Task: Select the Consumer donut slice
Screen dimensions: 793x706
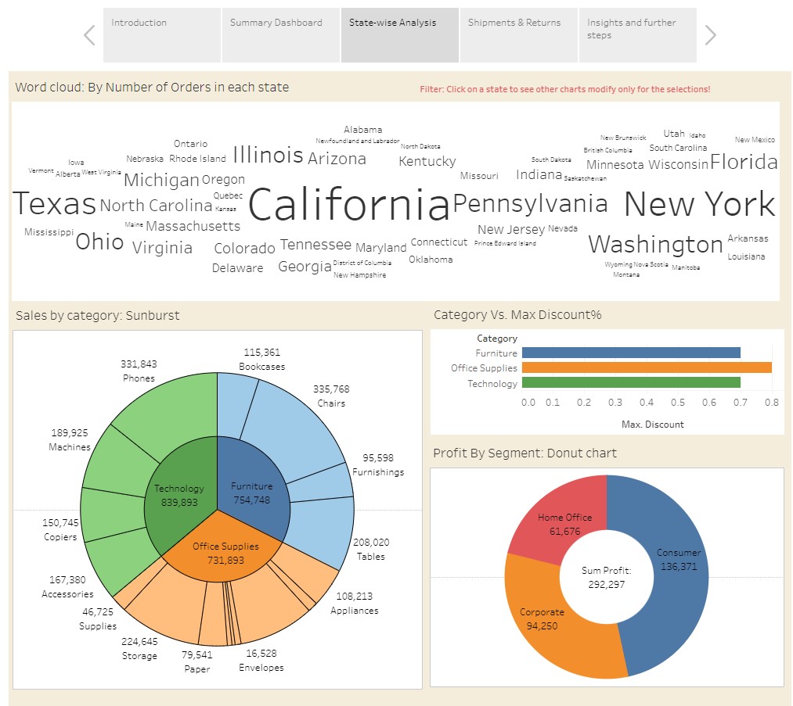Action: click(673, 579)
